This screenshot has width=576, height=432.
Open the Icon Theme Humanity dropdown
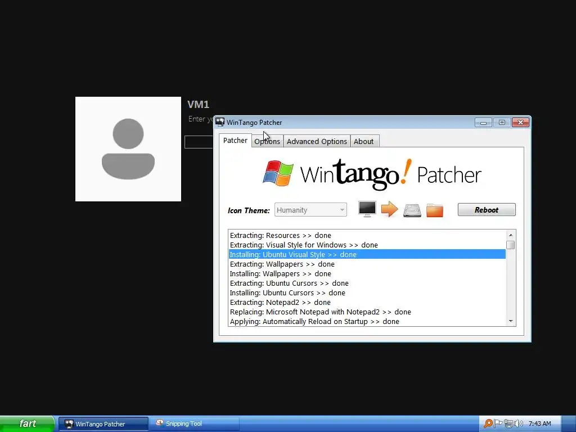310,210
